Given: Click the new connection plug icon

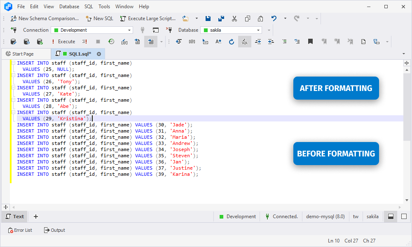Looking at the screenshot, I should [x=14, y=30].
